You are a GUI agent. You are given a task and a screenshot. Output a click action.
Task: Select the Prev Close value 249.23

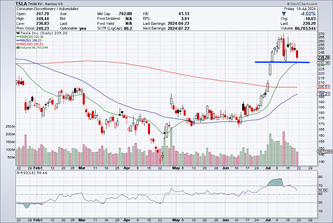point(42,28)
